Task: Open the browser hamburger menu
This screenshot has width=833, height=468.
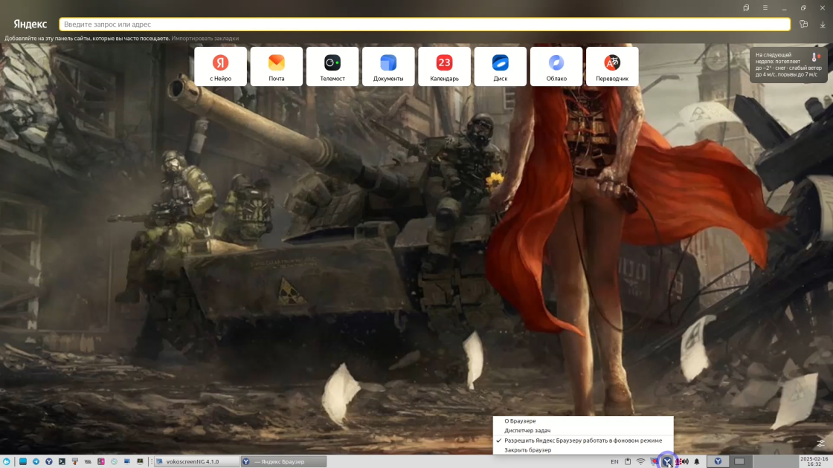Action: tap(765, 8)
